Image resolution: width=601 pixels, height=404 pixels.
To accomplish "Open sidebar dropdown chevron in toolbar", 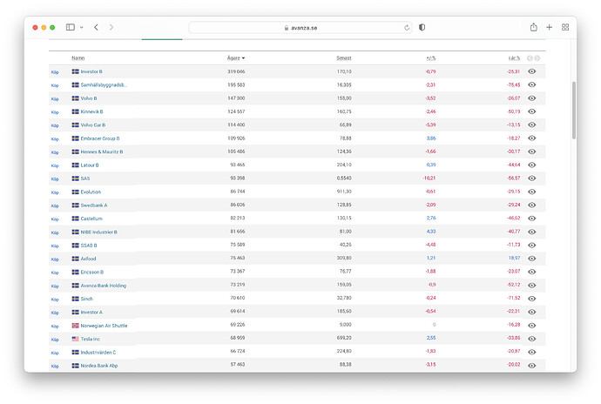I will point(82,28).
